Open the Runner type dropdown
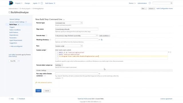The height and width of the screenshot is (103, 183). tap(69, 23)
